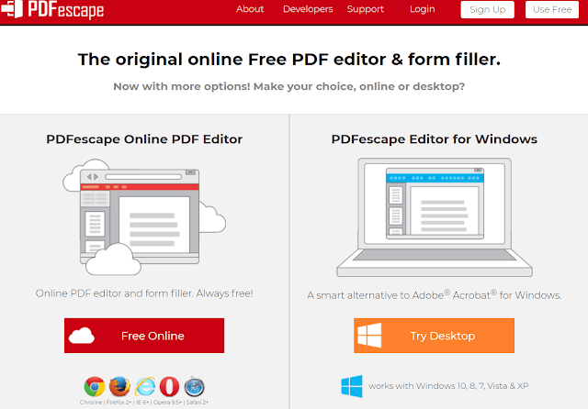This screenshot has height=409, width=588.
Task: Click 'works with Windows 10, 8, 7, Vista & XP' text
Action: 448,386
